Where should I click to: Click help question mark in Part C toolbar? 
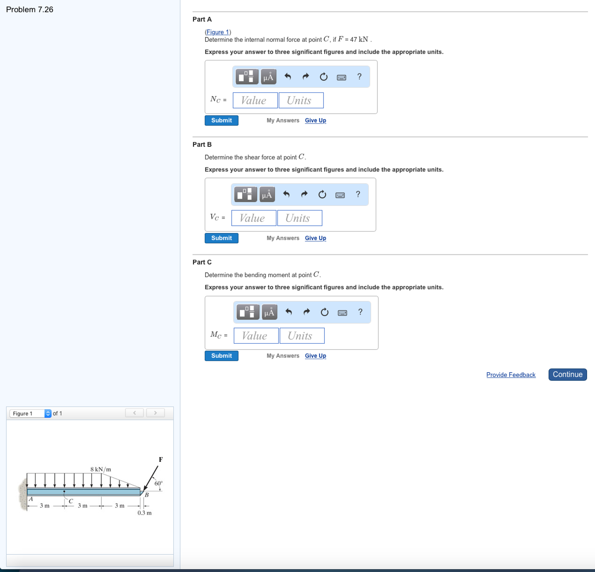click(360, 312)
